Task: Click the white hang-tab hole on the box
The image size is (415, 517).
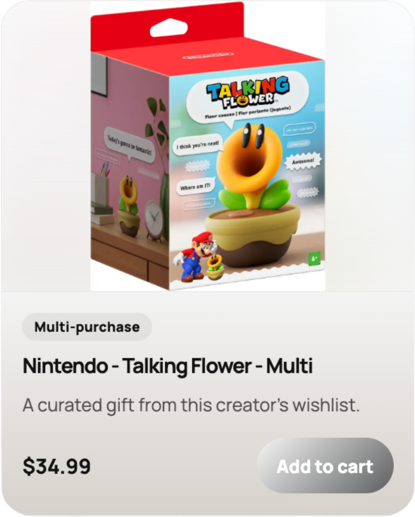Action: click(169, 28)
